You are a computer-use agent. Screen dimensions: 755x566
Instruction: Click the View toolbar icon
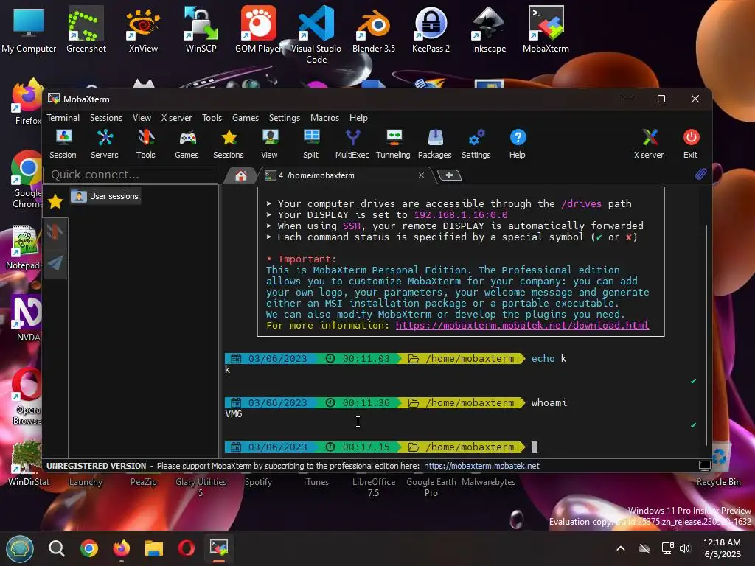pos(270,144)
